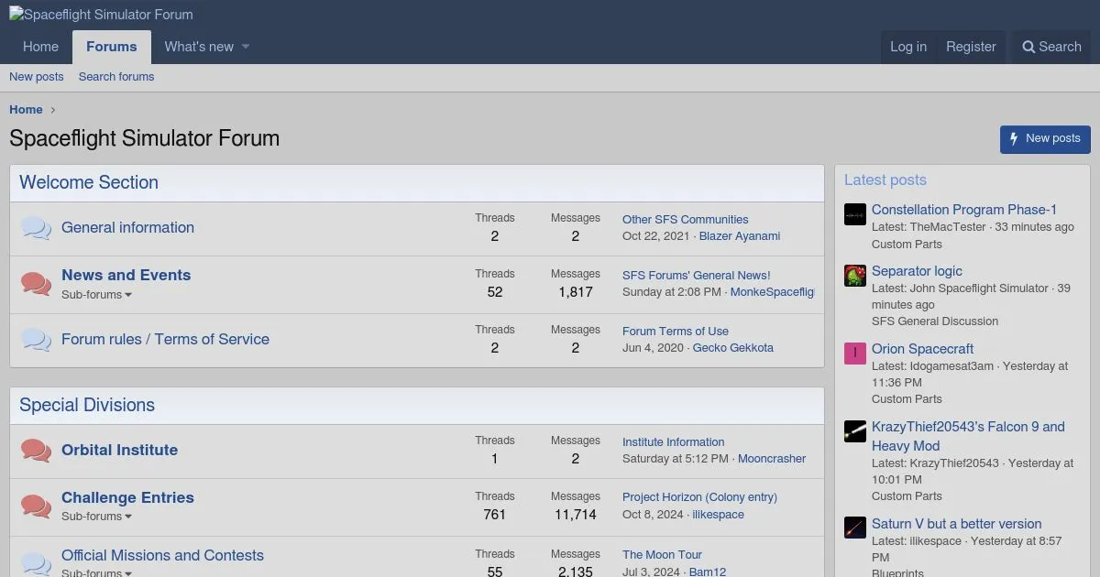Open avatar beside Saturn V but a better version

pyautogui.click(x=855, y=528)
